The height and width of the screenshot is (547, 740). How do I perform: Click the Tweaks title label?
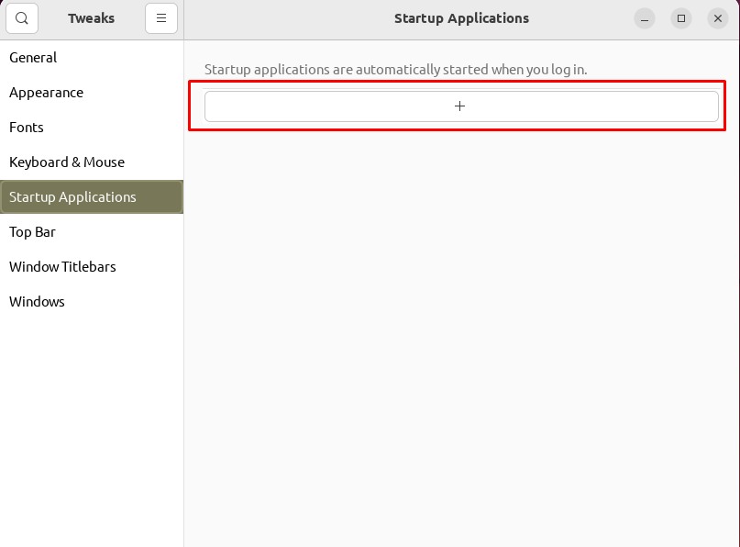[x=91, y=18]
